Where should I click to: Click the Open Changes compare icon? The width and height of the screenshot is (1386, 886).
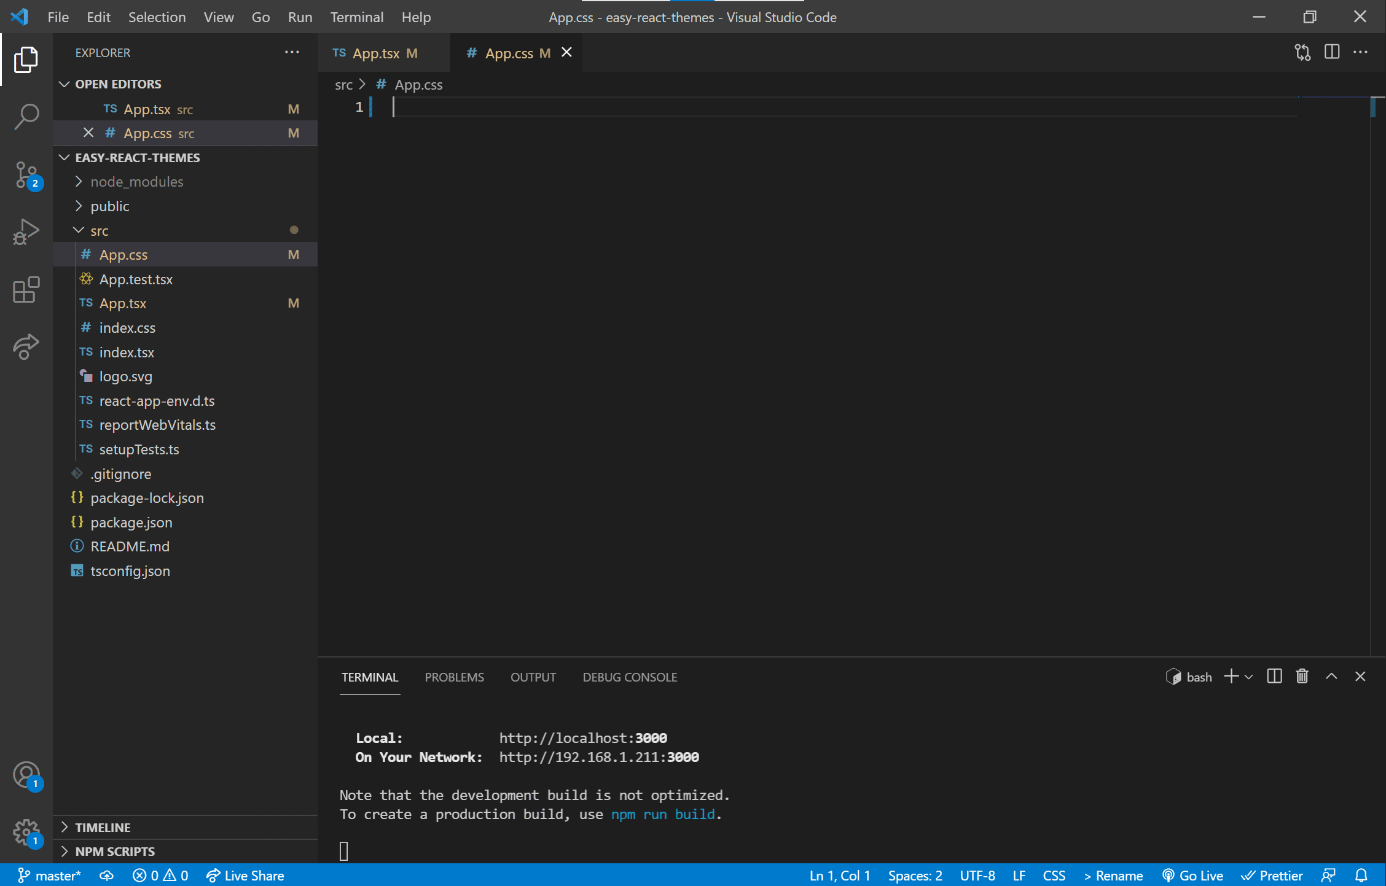(x=1302, y=52)
